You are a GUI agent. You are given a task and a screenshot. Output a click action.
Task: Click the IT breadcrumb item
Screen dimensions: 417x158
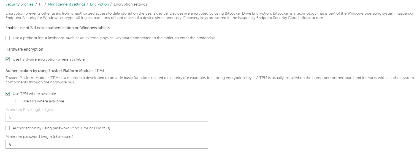click(40, 4)
